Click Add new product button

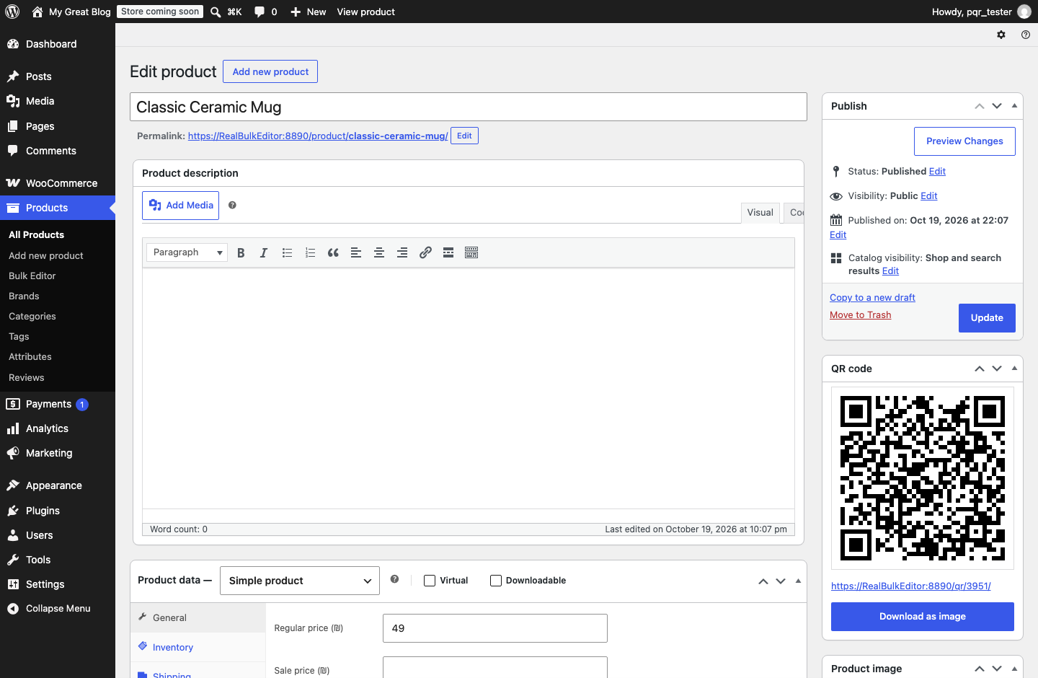(x=270, y=71)
